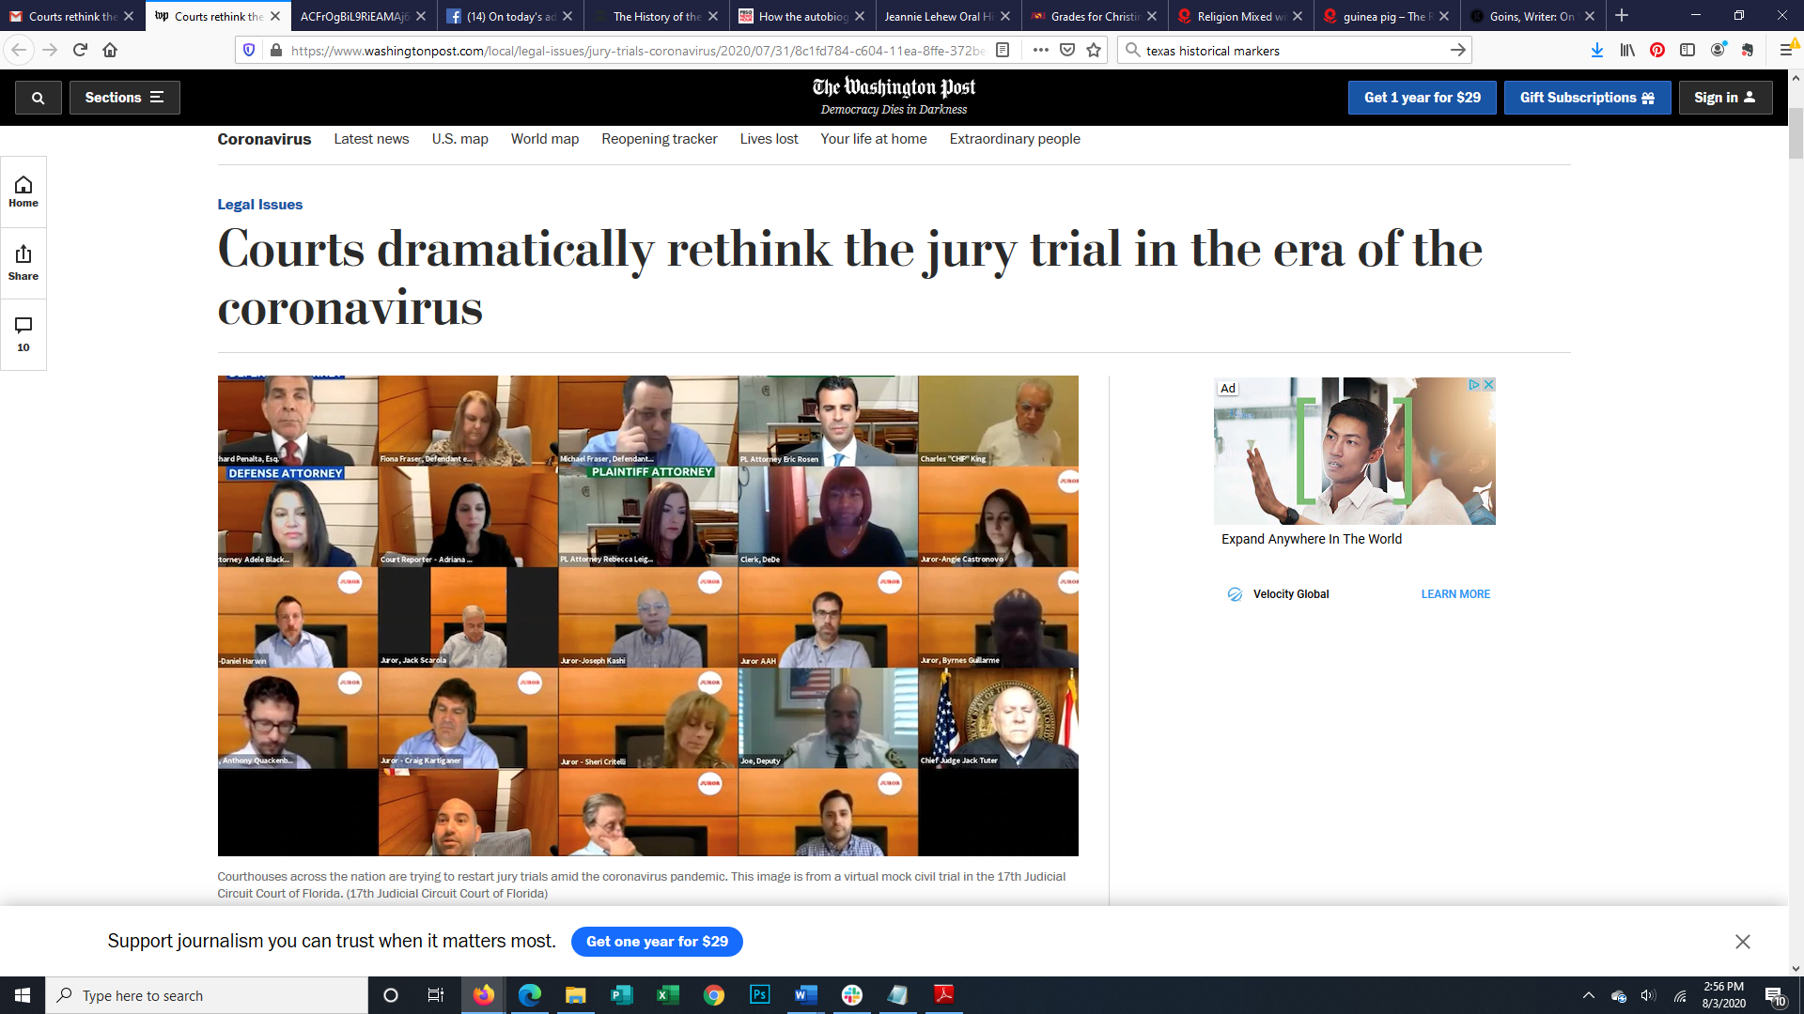Open Firefox hamburger application menu
Image resolution: width=1804 pixels, height=1014 pixels.
[1786, 51]
